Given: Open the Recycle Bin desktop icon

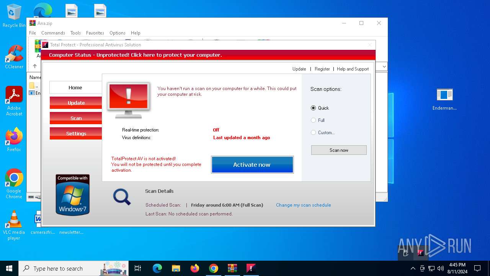Looking at the screenshot, I should point(14,16).
